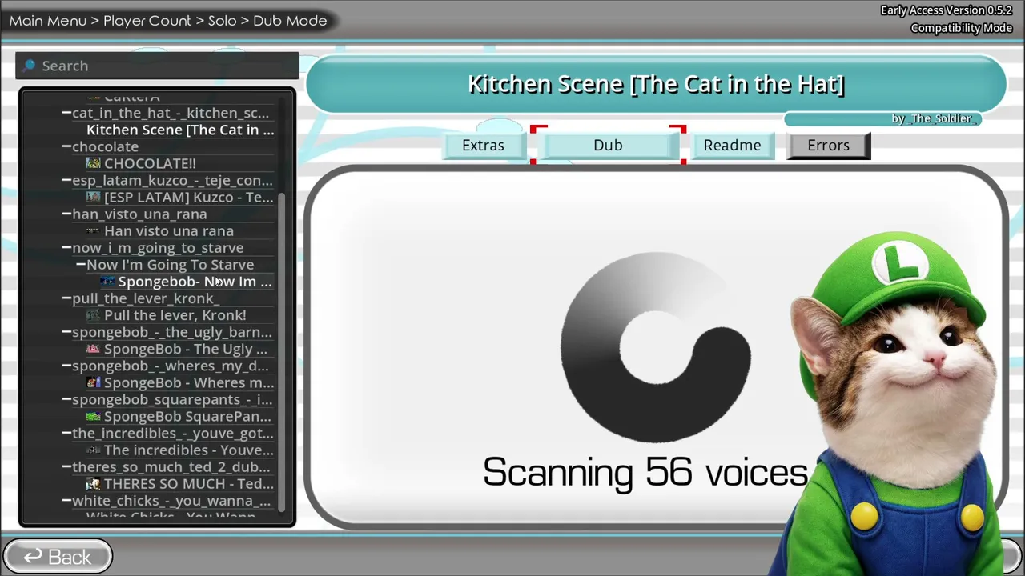Image resolution: width=1025 pixels, height=576 pixels.
Task: Collapse the theres_so_much_ted_2_dub folder
Action: (66, 466)
